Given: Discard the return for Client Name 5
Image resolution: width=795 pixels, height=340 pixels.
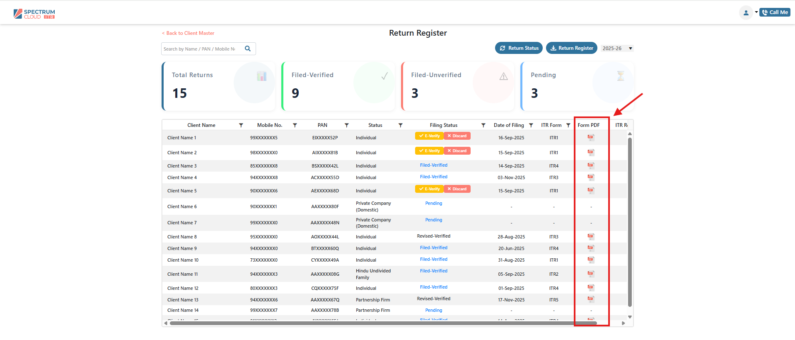Looking at the screenshot, I should [457, 189].
